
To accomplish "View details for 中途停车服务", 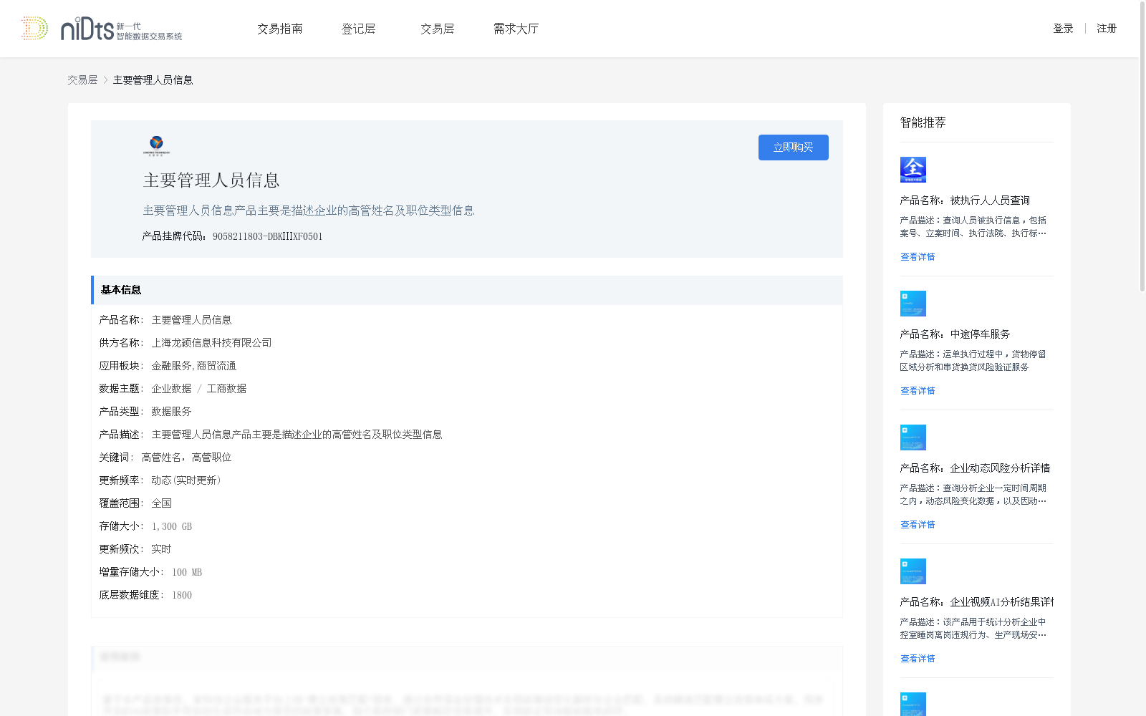I will (918, 391).
